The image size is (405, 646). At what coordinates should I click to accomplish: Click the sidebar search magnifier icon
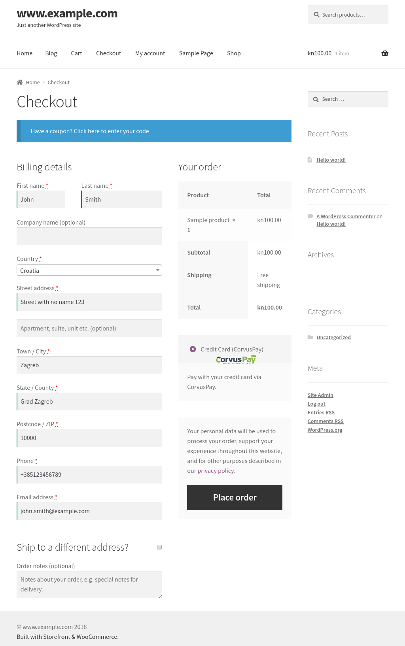316,99
